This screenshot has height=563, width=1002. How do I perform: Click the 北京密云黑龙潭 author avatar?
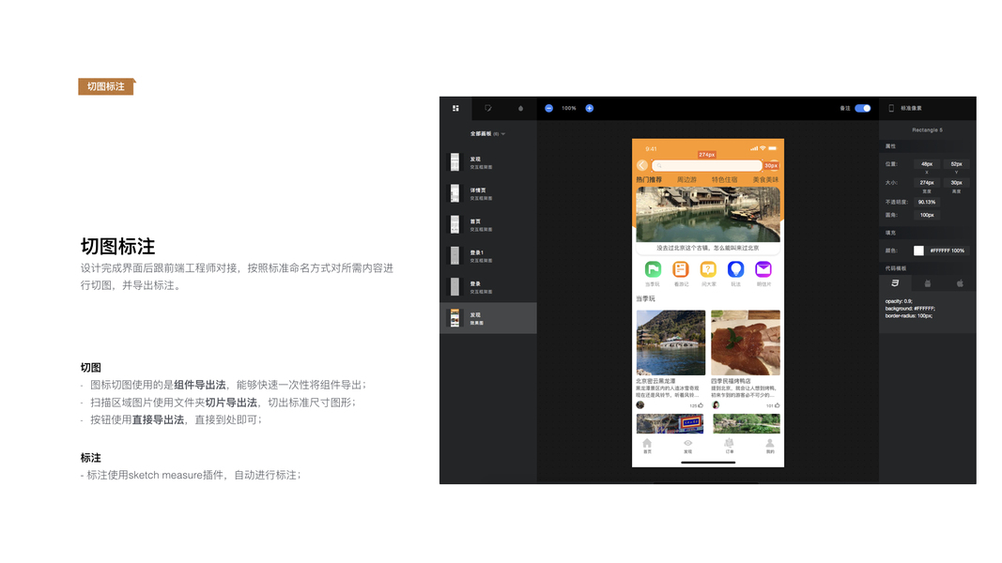[640, 405]
